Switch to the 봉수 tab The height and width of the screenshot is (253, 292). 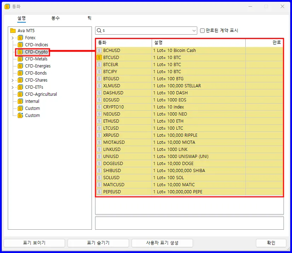point(56,18)
